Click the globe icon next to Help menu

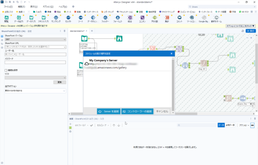73,6
